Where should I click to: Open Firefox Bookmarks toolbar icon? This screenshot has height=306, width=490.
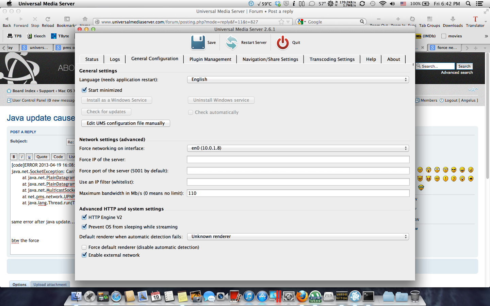67,19
